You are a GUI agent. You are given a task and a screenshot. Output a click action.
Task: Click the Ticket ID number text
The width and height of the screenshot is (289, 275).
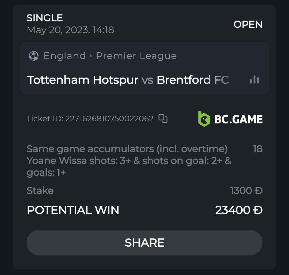[x=109, y=118]
